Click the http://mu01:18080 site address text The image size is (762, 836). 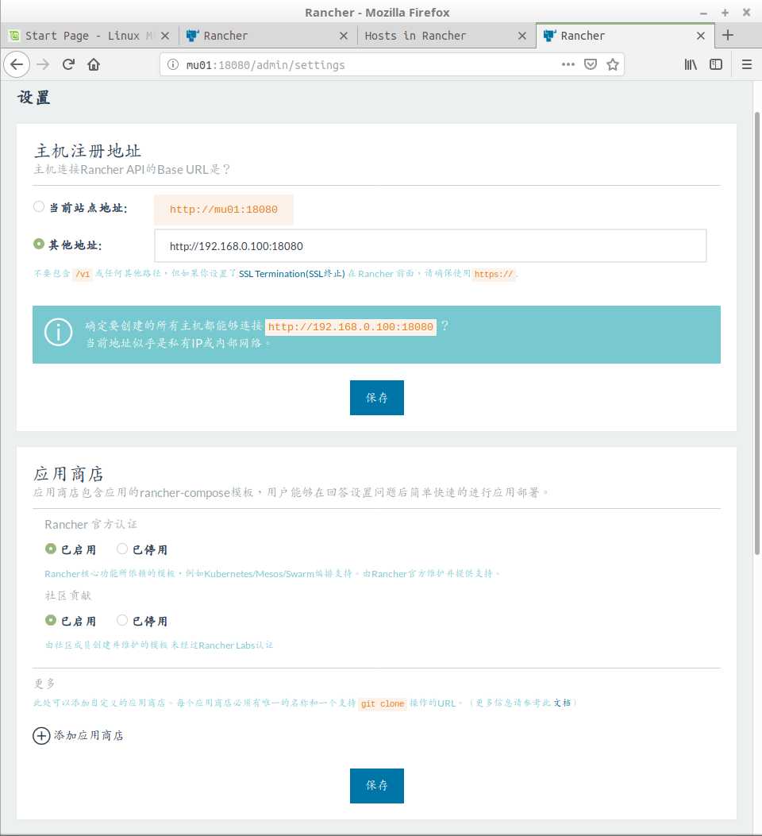point(223,210)
